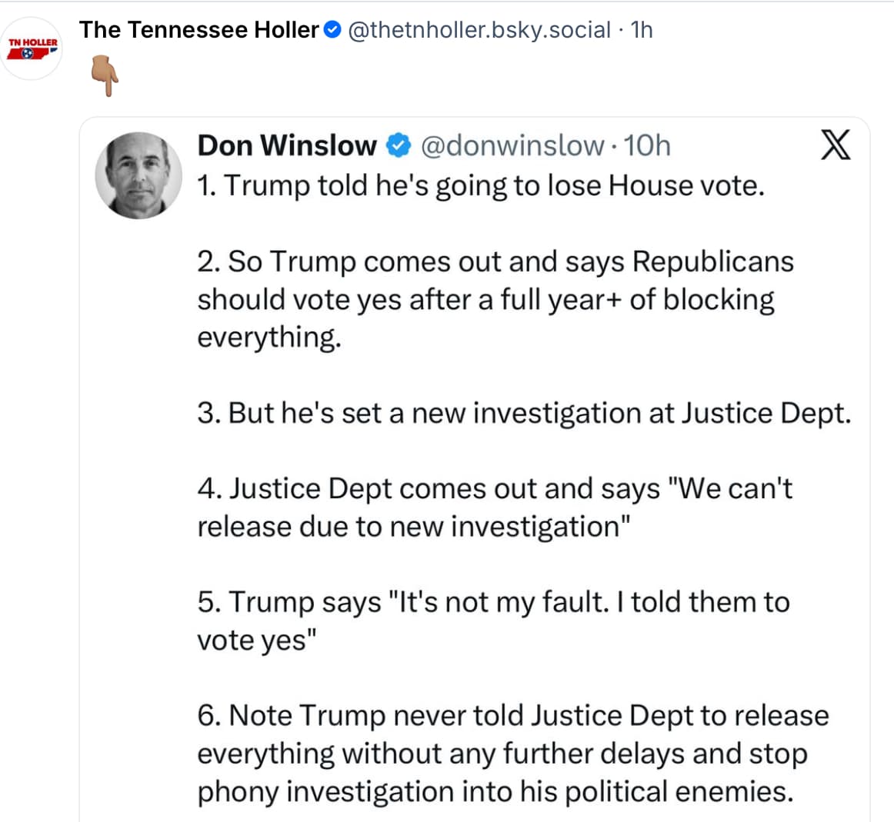This screenshot has height=822, width=894.
Task: Click the line starting "2. So Trump comes out"
Action: tap(495, 261)
